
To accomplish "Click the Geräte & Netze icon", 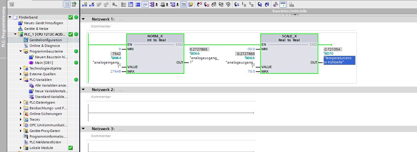I will 20,29.
